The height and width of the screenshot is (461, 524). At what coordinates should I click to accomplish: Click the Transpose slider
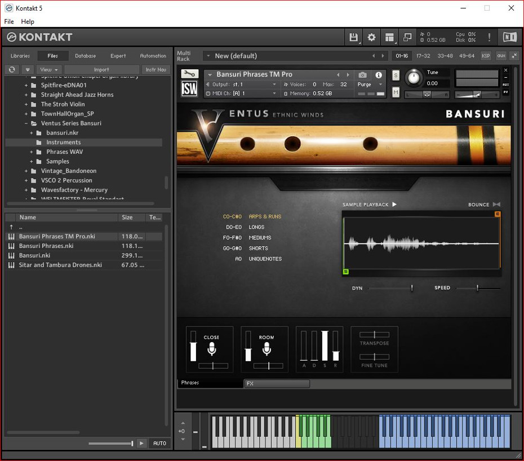(x=374, y=334)
